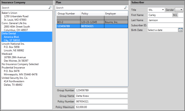Click Dallas, TX 48492 address line
The width and height of the screenshot is (185, 111).
(13, 85)
